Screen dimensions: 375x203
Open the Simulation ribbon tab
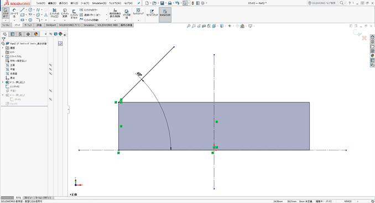[x=88, y=25]
